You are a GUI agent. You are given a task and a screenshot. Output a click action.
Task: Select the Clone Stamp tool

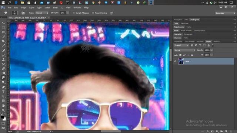(x=3, y=59)
